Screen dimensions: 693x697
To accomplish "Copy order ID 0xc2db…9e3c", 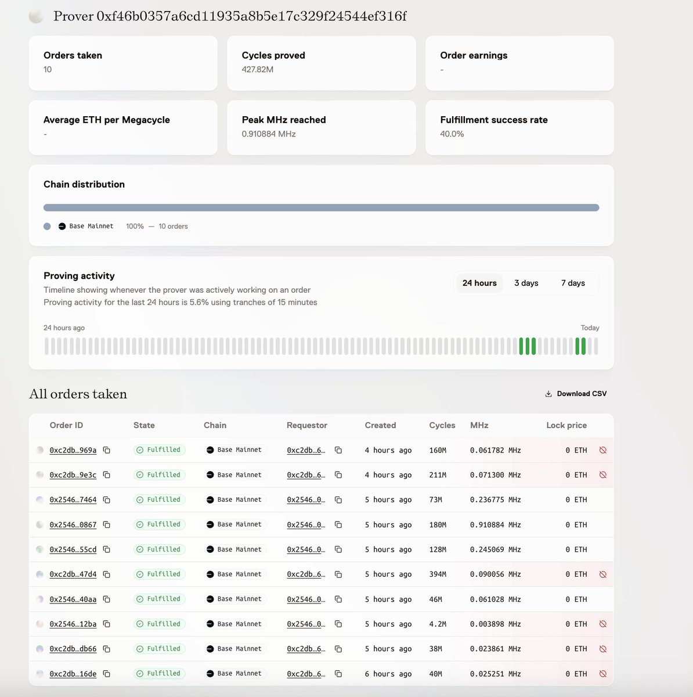I will (x=107, y=475).
